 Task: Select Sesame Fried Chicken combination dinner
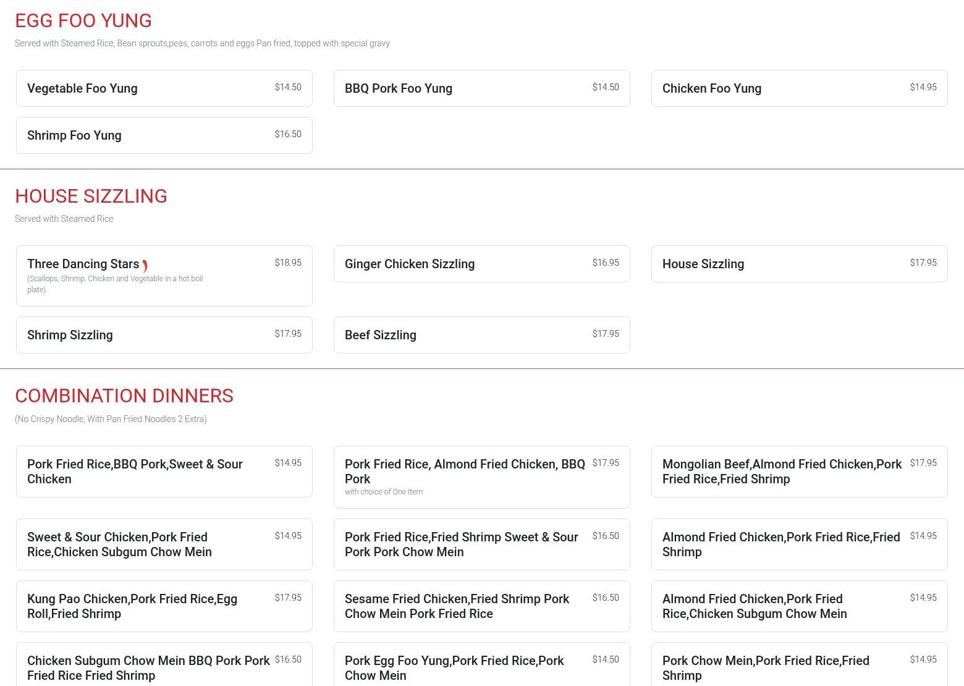(x=481, y=606)
